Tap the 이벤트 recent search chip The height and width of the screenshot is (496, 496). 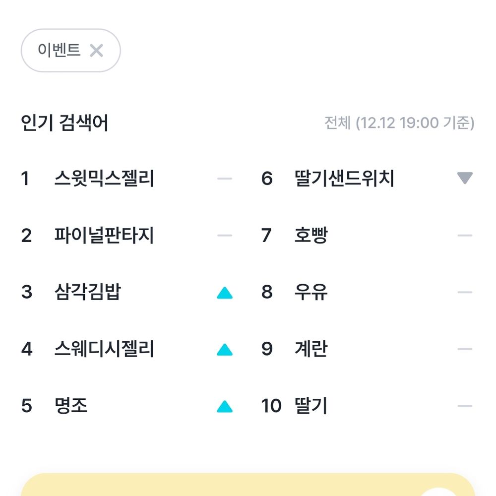click(59, 50)
